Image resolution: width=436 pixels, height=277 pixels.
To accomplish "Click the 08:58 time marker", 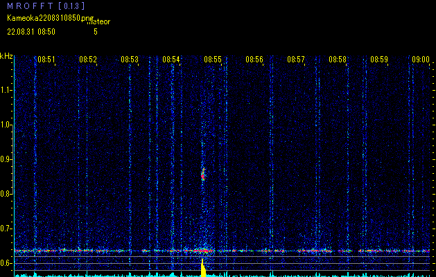I will click(338, 60).
